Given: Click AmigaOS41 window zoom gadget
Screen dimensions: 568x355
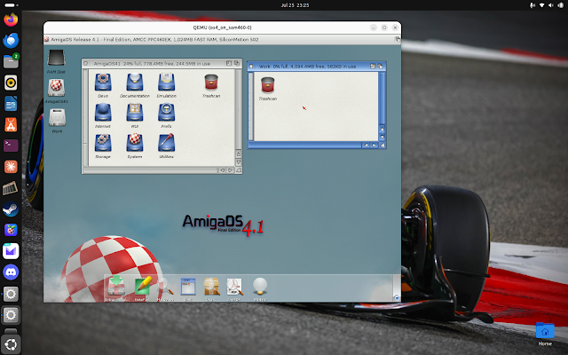Looking at the screenshot, I should 229,63.
